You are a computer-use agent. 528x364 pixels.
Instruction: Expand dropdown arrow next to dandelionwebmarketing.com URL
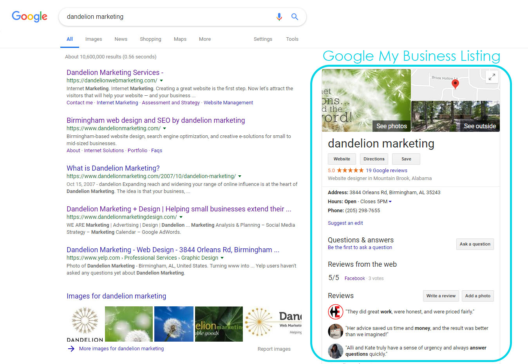point(161,81)
